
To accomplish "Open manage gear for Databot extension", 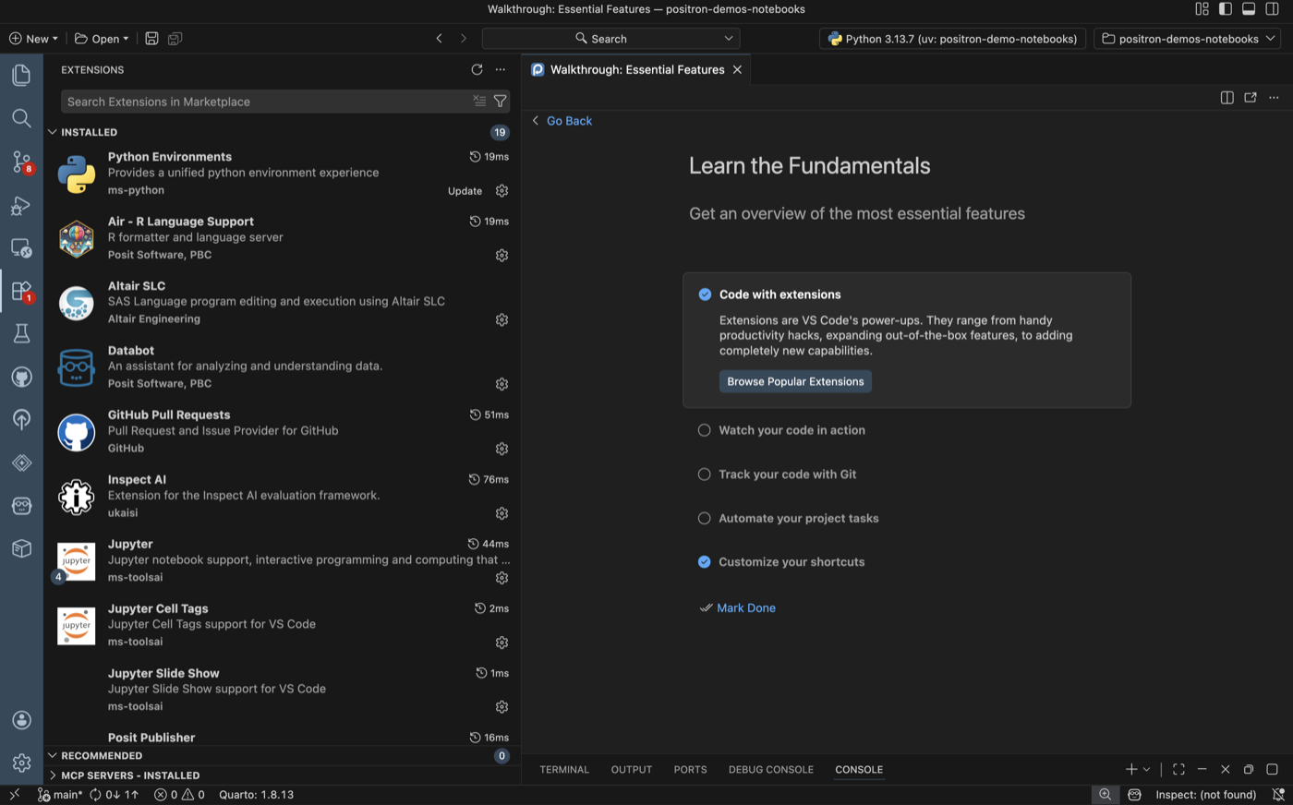I will click(501, 384).
